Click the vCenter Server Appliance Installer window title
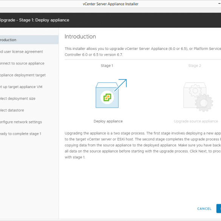The height and width of the screenshot is (221, 221). [110, 4]
